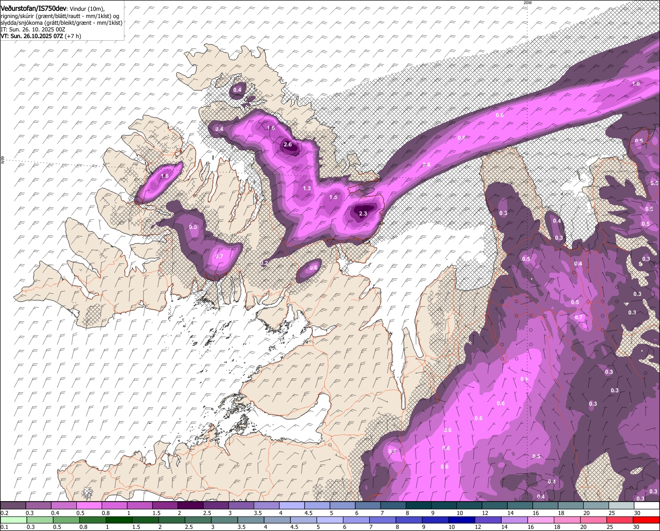Select lower legend dark blue swatch 10 to 12
Viewport: 660px width, 531px height.
(x=462, y=520)
